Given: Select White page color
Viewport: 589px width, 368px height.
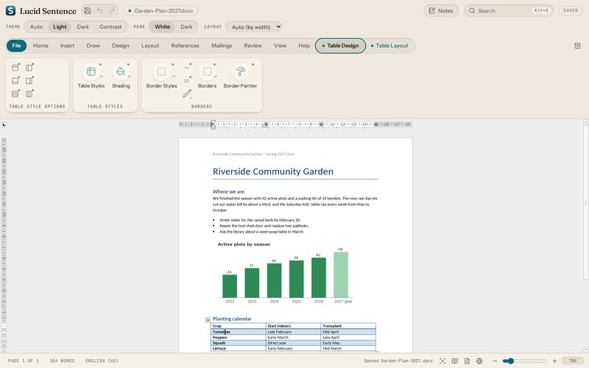Looking at the screenshot, I should [x=162, y=26].
